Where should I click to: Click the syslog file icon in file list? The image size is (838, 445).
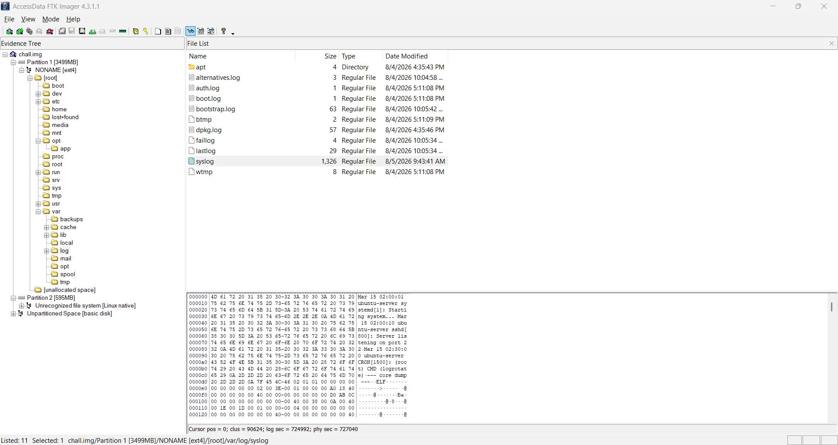(191, 161)
